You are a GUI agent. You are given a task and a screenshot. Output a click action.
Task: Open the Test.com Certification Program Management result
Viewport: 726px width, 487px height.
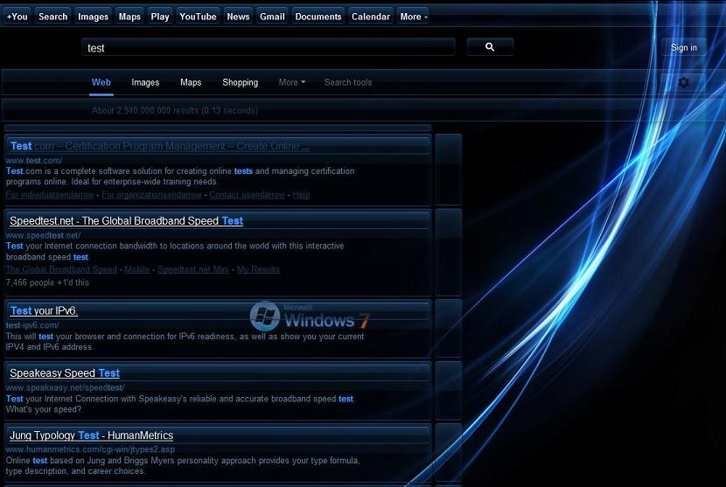[160, 146]
